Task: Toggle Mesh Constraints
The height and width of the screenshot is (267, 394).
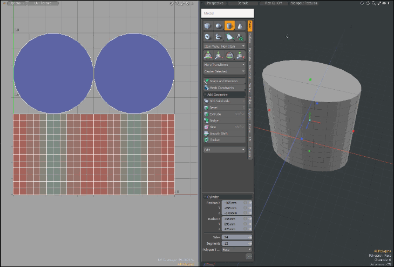Action: tap(224, 87)
